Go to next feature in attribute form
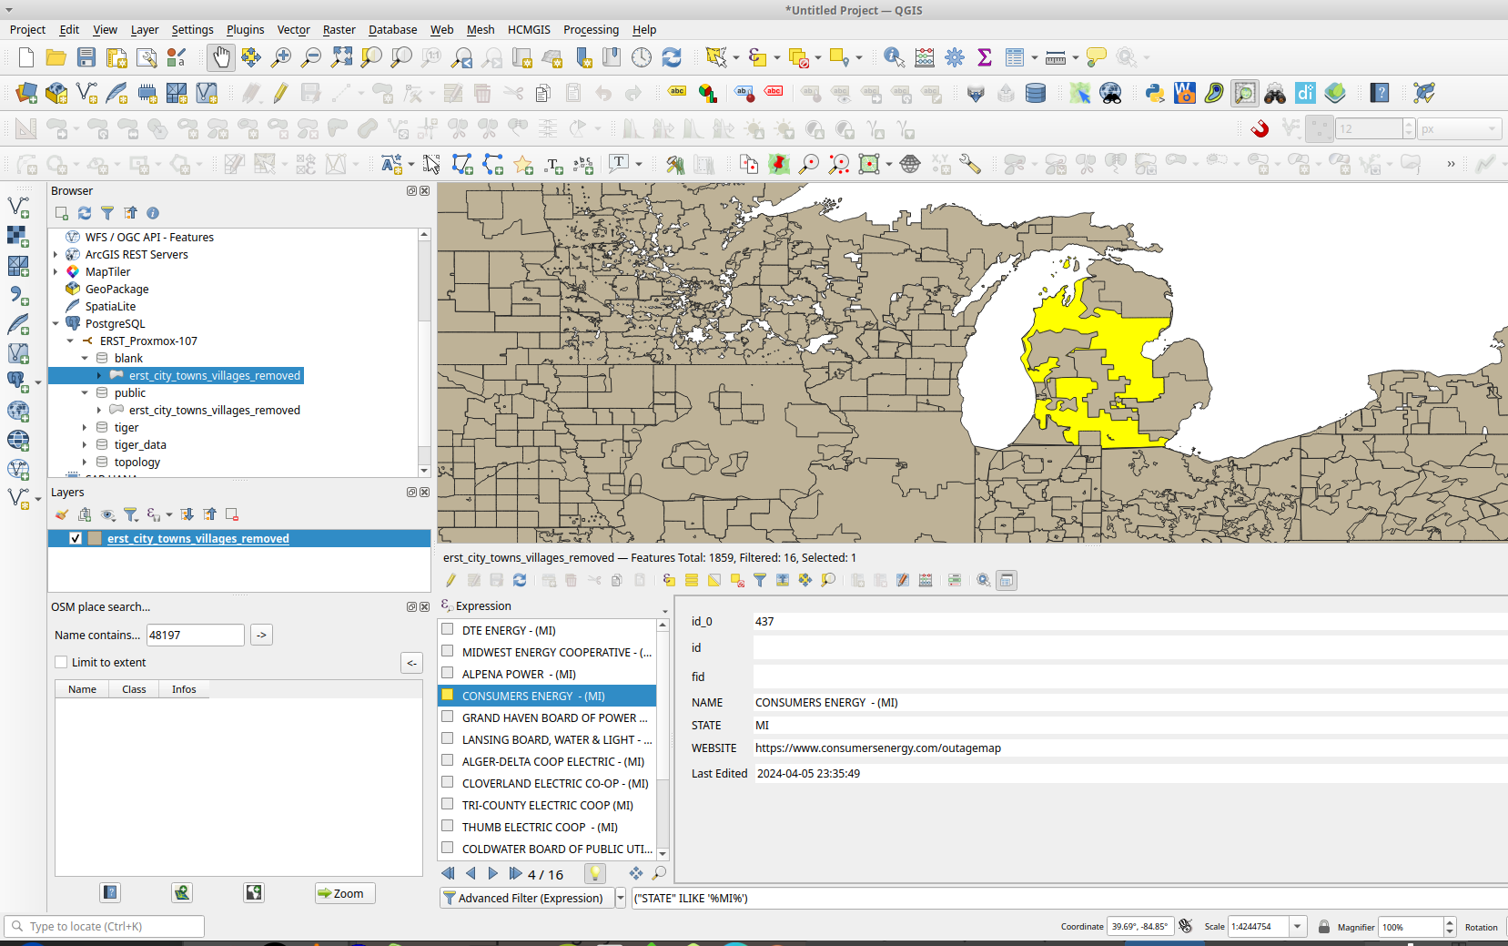This screenshot has height=946, width=1508. 493,874
